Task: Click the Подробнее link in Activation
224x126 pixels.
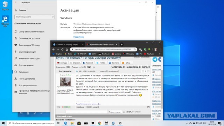Action: [78, 37]
